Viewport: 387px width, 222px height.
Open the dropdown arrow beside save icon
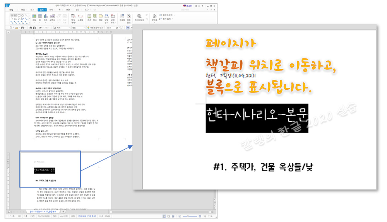point(26,28)
